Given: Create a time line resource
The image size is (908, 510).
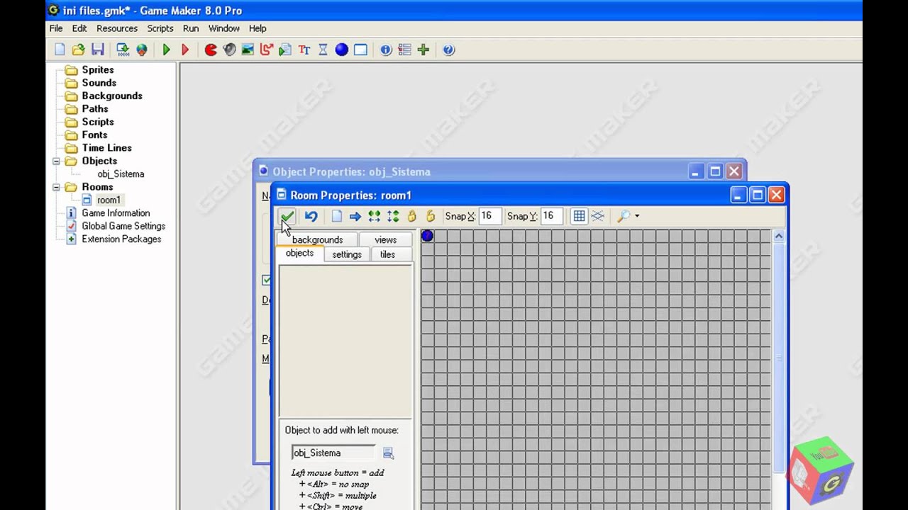Looking at the screenshot, I should coord(323,50).
